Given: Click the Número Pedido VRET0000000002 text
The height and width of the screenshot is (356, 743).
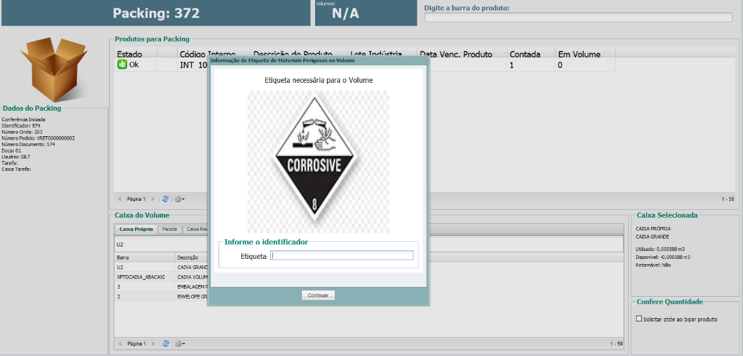Looking at the screenshot, I should (38, 138).
